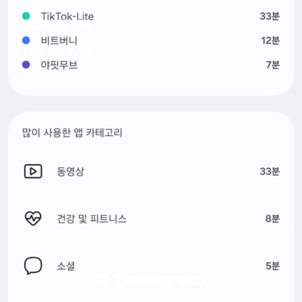This screenshot has width=302, height=302.
Task: Click the purple dot beside 야핏무브
Action: (x=26, y=65)
